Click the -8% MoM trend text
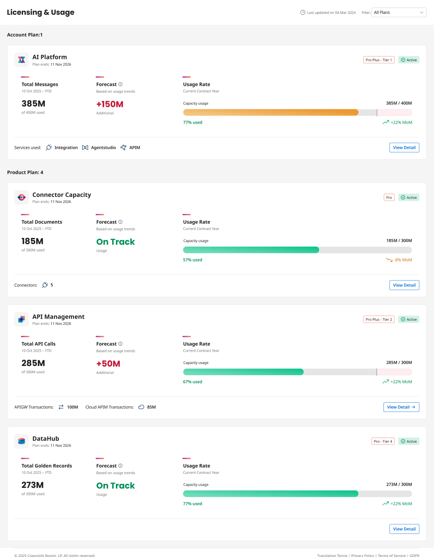The width and height of the screenshot is (434, 557). click(x=403, y=260)
